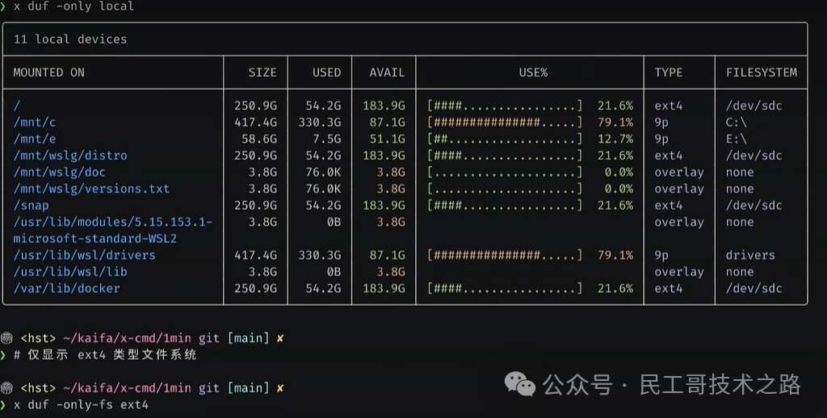827x418 pixels.
Task: Click the 12.7% usage value for /mnt/e
Action: click(x=615, y=139)
